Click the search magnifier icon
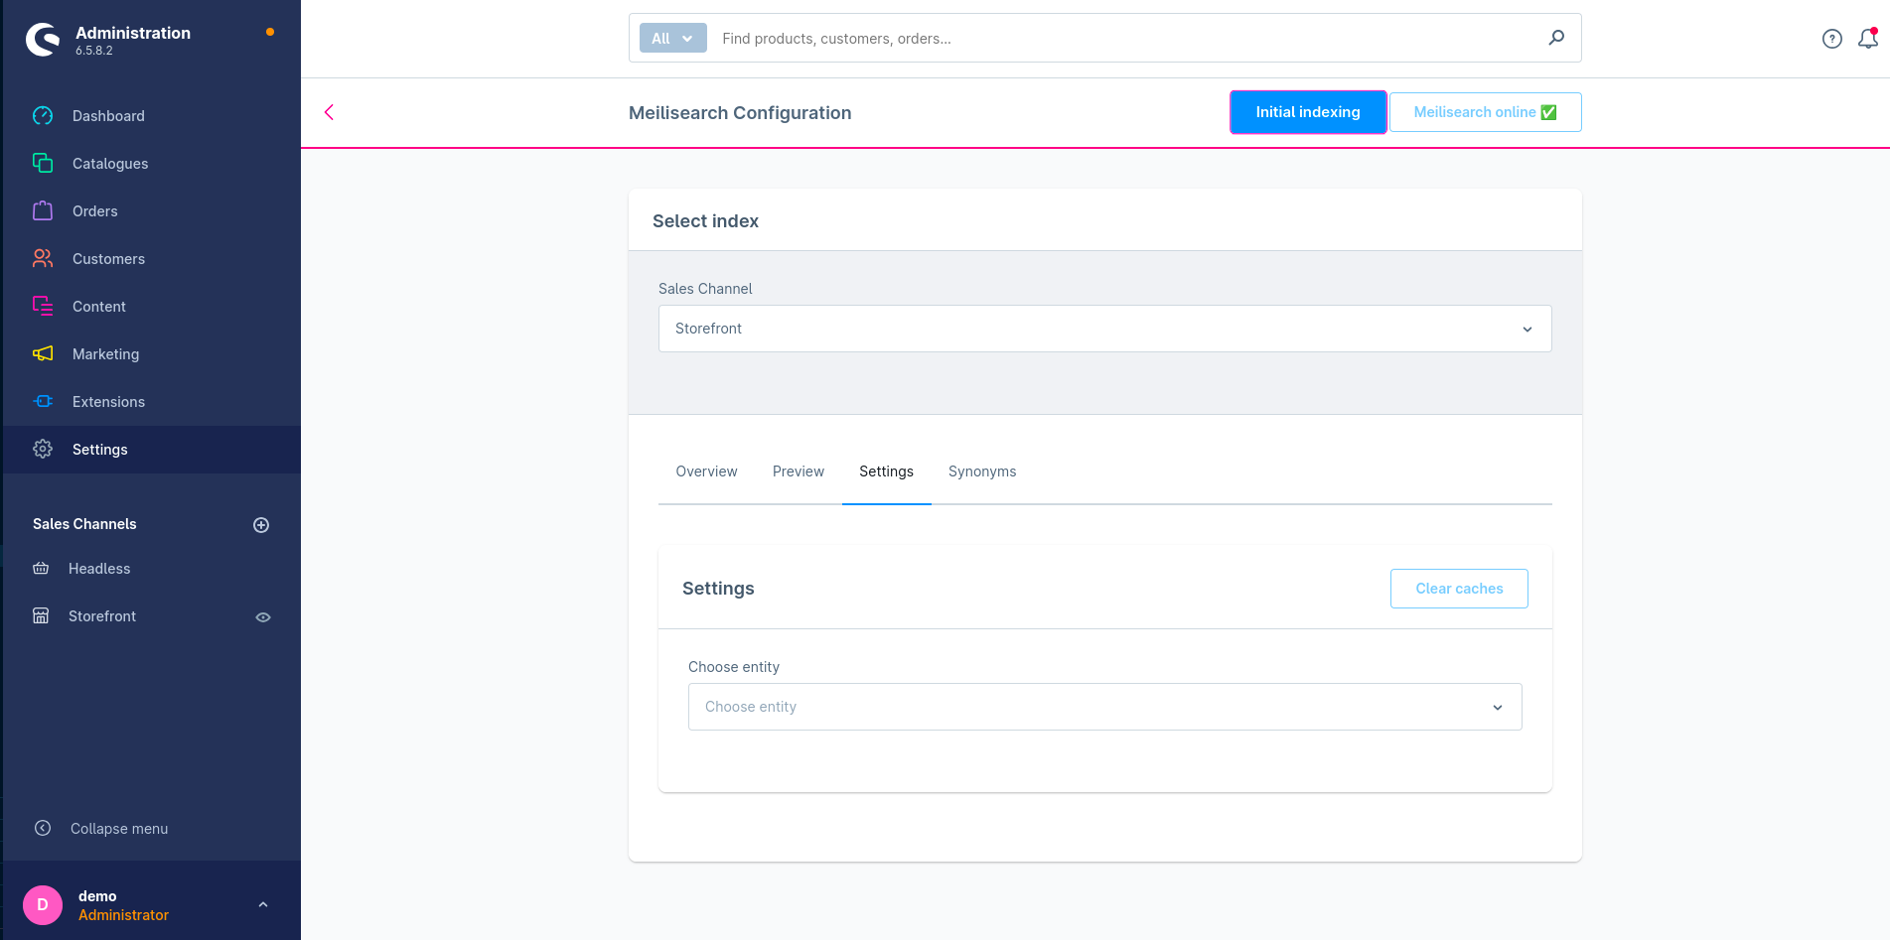The width and height of the screenshot is (1890, 940). click(1556, 38)
